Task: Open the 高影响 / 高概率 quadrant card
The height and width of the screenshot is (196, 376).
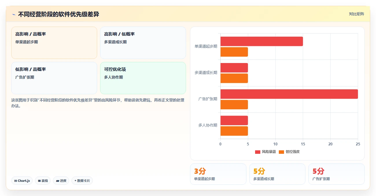Action: click(x=54, y=43)
